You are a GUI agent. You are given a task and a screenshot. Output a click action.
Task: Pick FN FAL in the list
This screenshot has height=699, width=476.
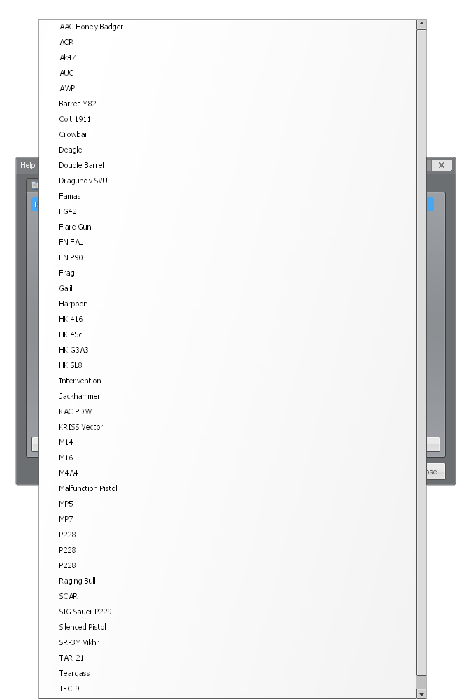click(x=227, y=242)
